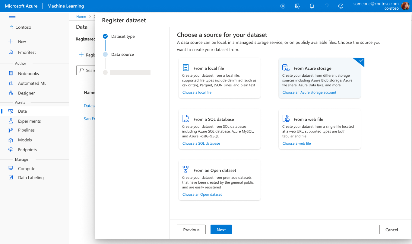Click 'Choose a web file' link
The width and height of the screenshot is (412, 244).
click(x=296, y=143)
